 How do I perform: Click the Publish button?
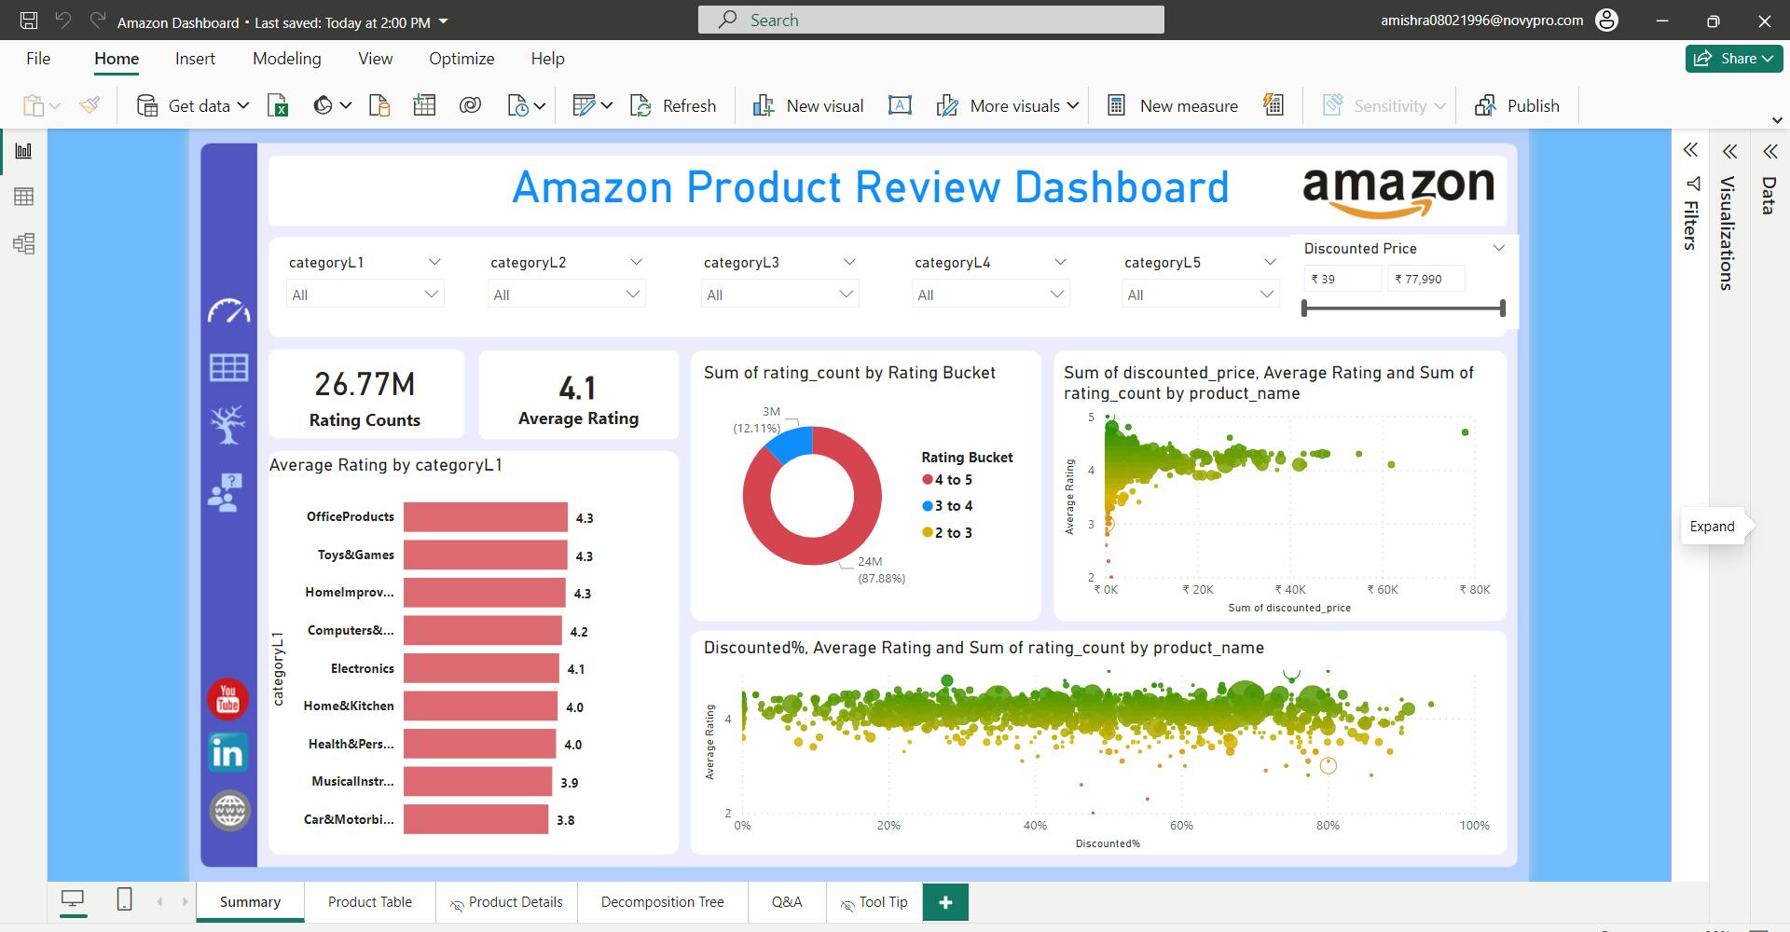(1517, 105)
